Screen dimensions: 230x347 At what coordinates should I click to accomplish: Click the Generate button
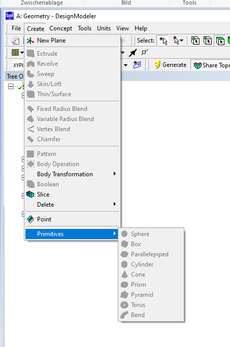point(171,65)
